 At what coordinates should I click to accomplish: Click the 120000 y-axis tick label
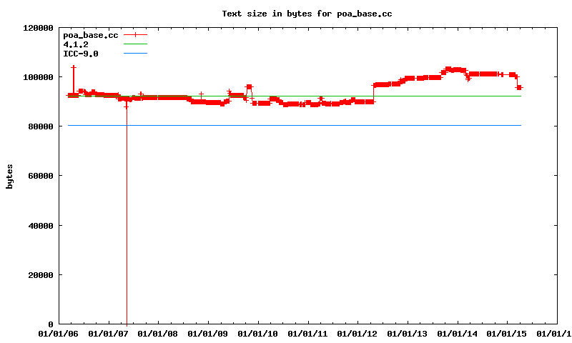pos(39,28)
